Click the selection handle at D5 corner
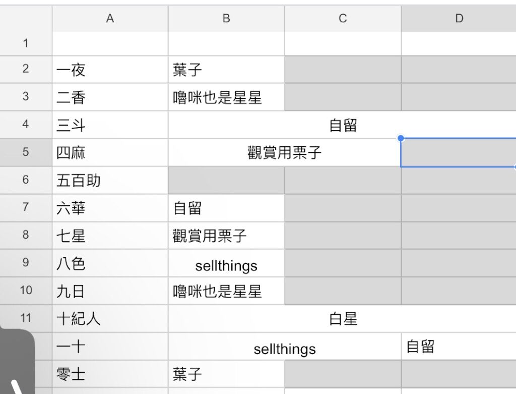Viewport: 516px width, 394px height. point(401,138)
